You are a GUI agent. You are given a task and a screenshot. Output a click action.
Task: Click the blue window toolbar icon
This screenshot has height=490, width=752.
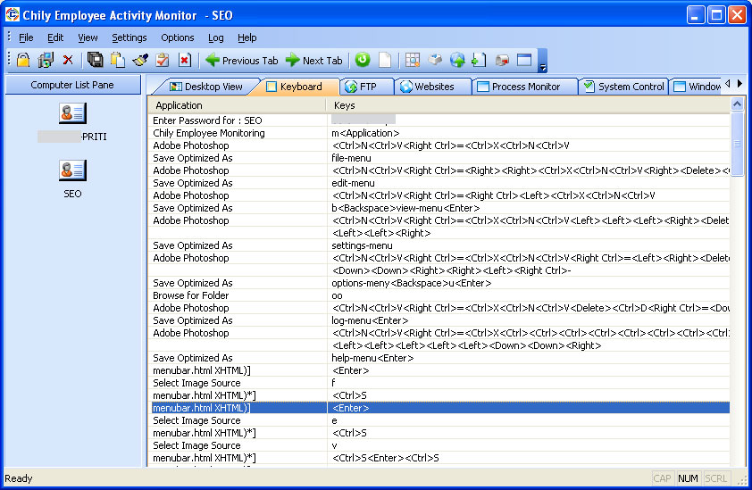coord(524,60)
